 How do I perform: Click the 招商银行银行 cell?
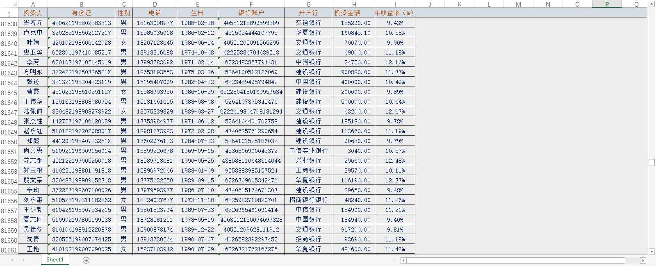pyautogui.click(x=309, y=200)
